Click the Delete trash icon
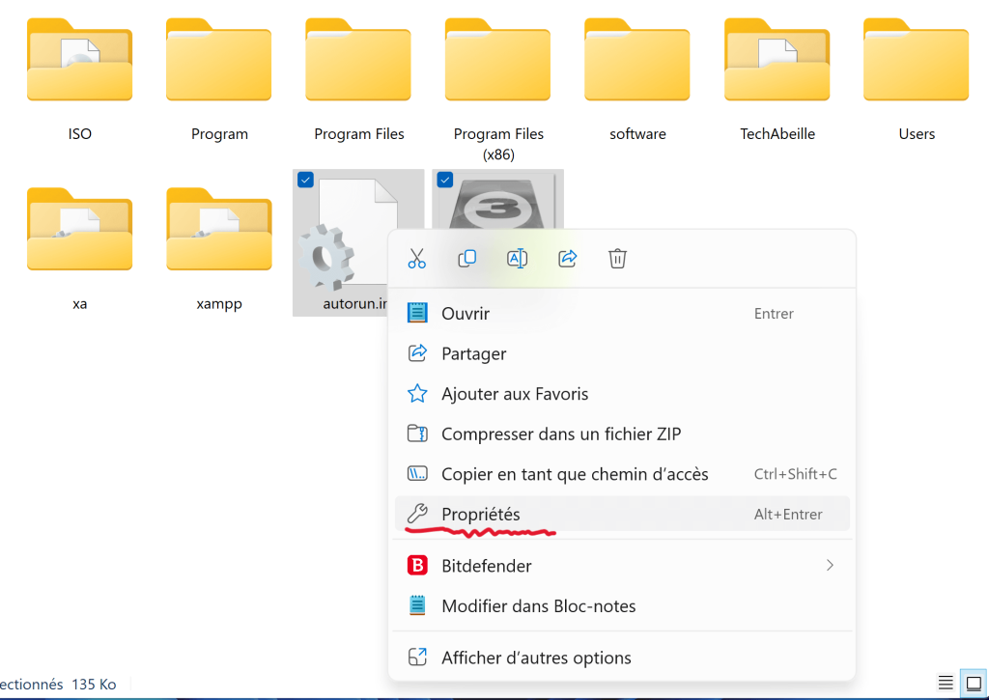This screenshot has width=989, height=700. coord(618,258)
